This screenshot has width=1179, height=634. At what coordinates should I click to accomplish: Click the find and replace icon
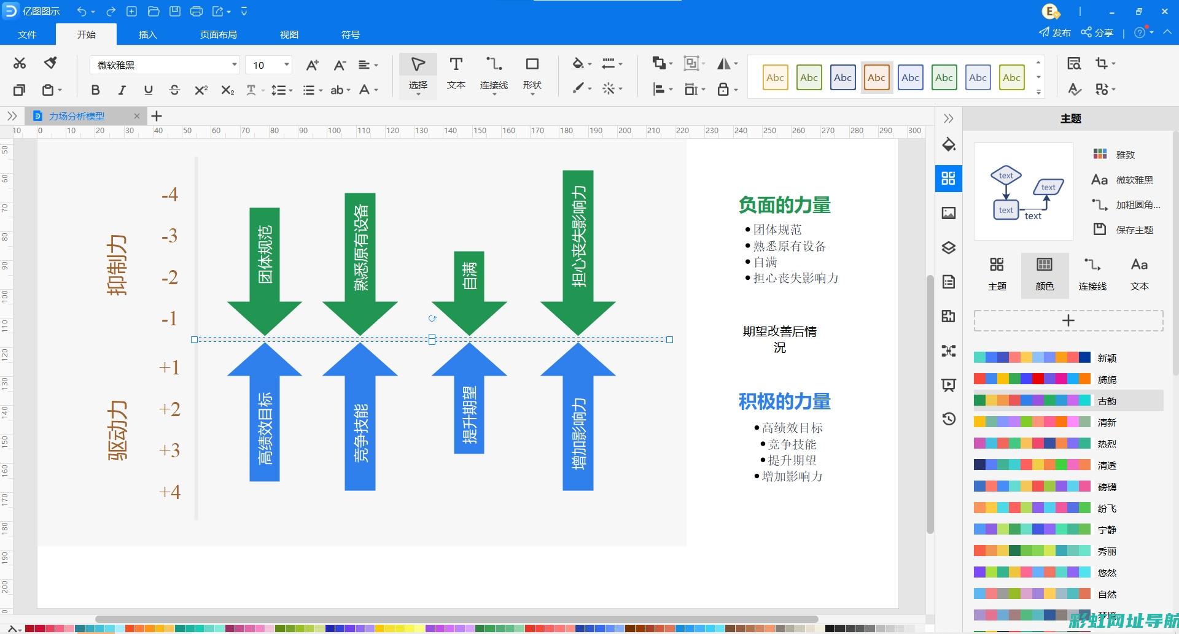pos(1074,63)
